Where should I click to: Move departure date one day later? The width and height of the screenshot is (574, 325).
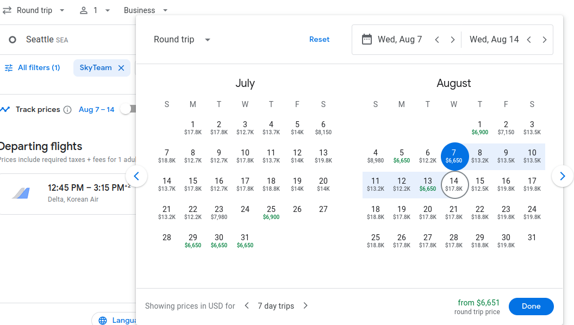pyautogui.click(x=452, y=40)
